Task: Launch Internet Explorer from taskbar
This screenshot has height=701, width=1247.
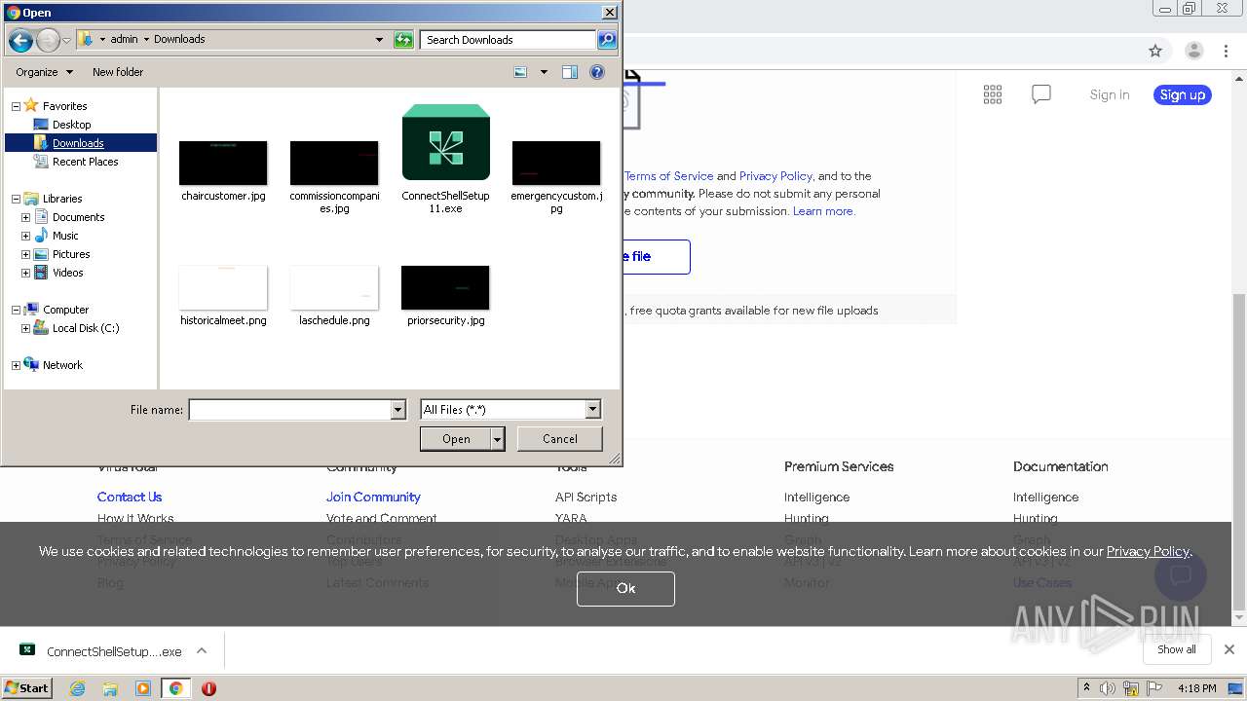Action: coord(77,688)
